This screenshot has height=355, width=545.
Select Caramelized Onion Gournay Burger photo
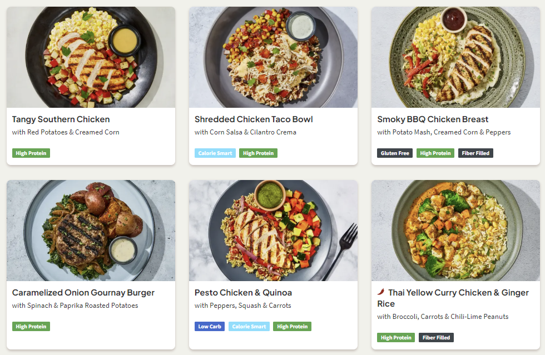tap(91, 231)
